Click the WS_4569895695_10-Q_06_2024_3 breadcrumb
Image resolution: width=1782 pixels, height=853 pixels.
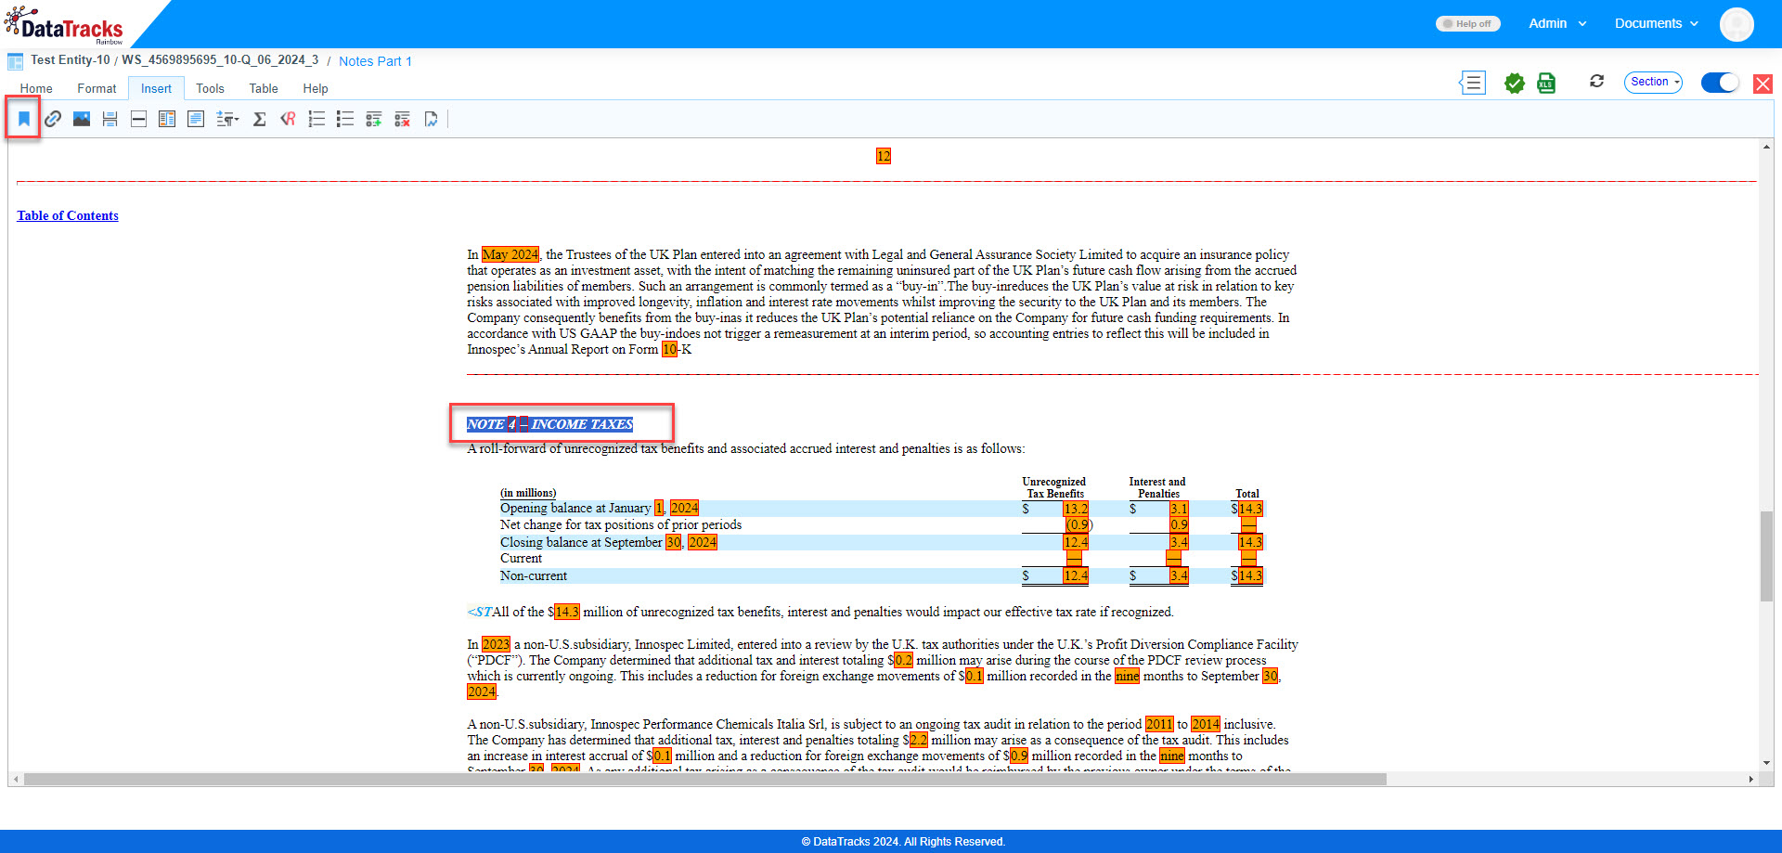[x=220, y=60]
